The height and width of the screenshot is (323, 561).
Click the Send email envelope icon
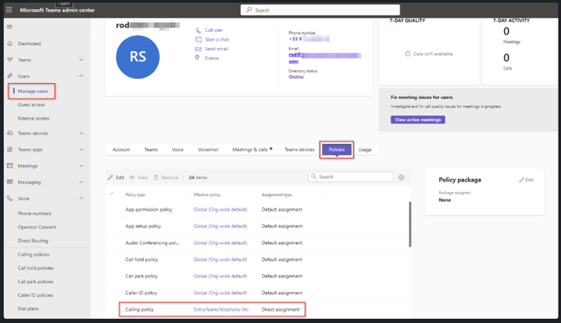pos(198,49)
